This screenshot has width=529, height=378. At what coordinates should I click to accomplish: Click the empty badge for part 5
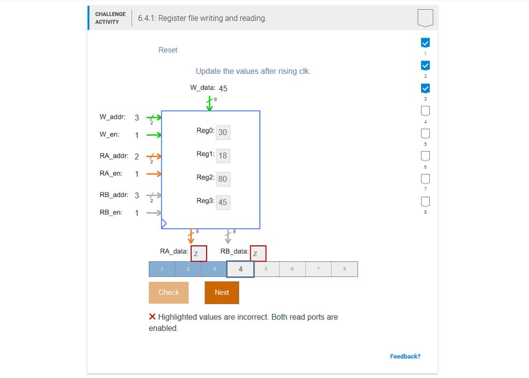point(425,133)
